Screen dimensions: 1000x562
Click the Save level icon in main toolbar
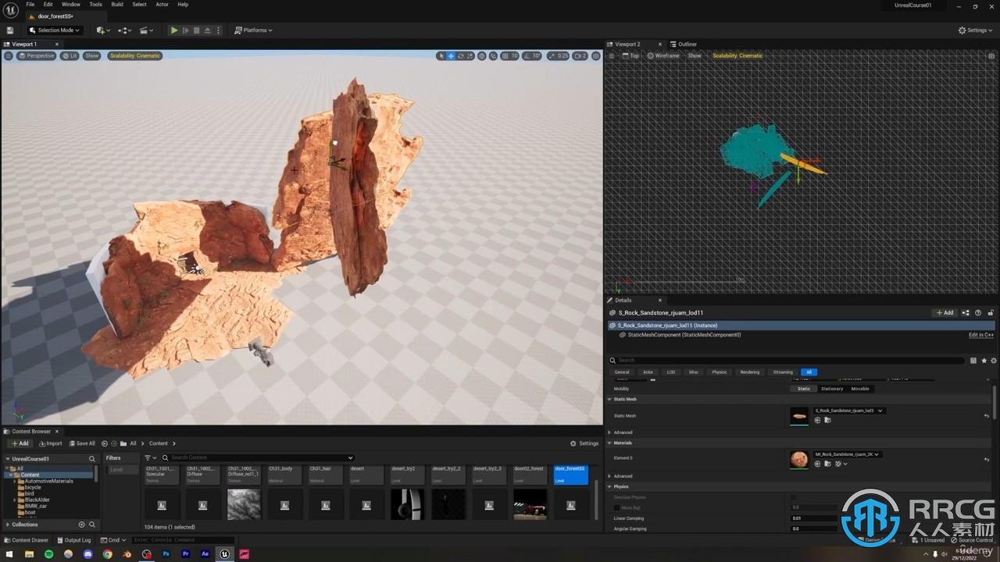pyautogui.click(x=10, y=30)
